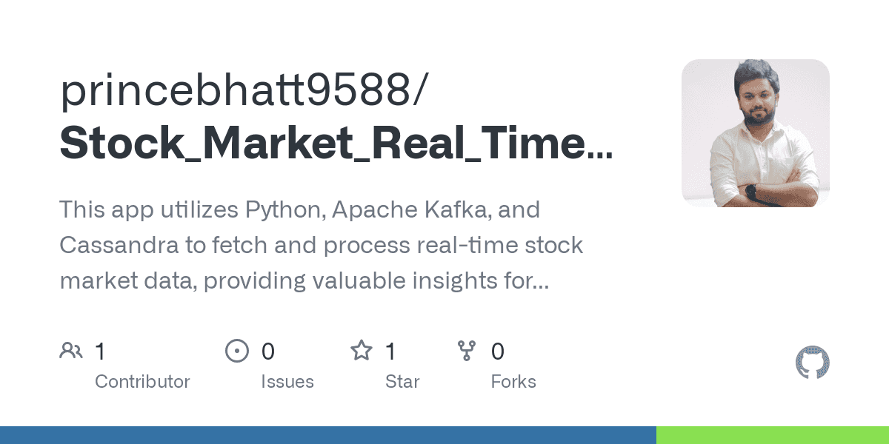The width and height of the screenshot is (889, 444).
Task: Click the issues circle icon
Action: (237, 351)
